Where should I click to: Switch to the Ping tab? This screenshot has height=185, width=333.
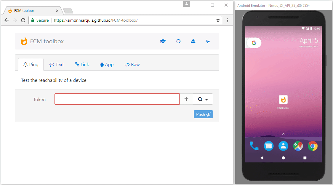pos(31,64)
